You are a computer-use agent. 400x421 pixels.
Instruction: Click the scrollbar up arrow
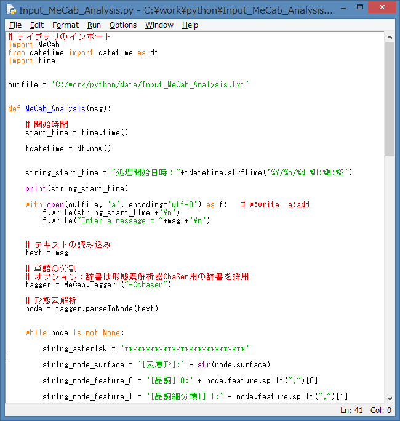click(390, 38)
